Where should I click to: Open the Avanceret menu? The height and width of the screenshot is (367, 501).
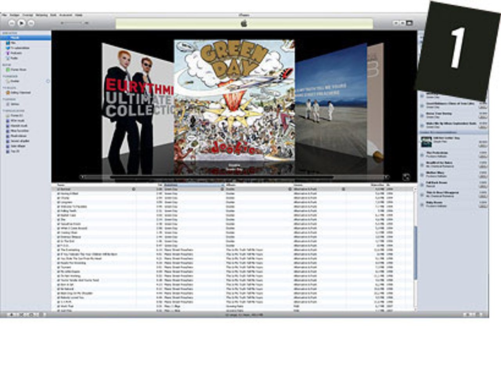coord(66,15)
